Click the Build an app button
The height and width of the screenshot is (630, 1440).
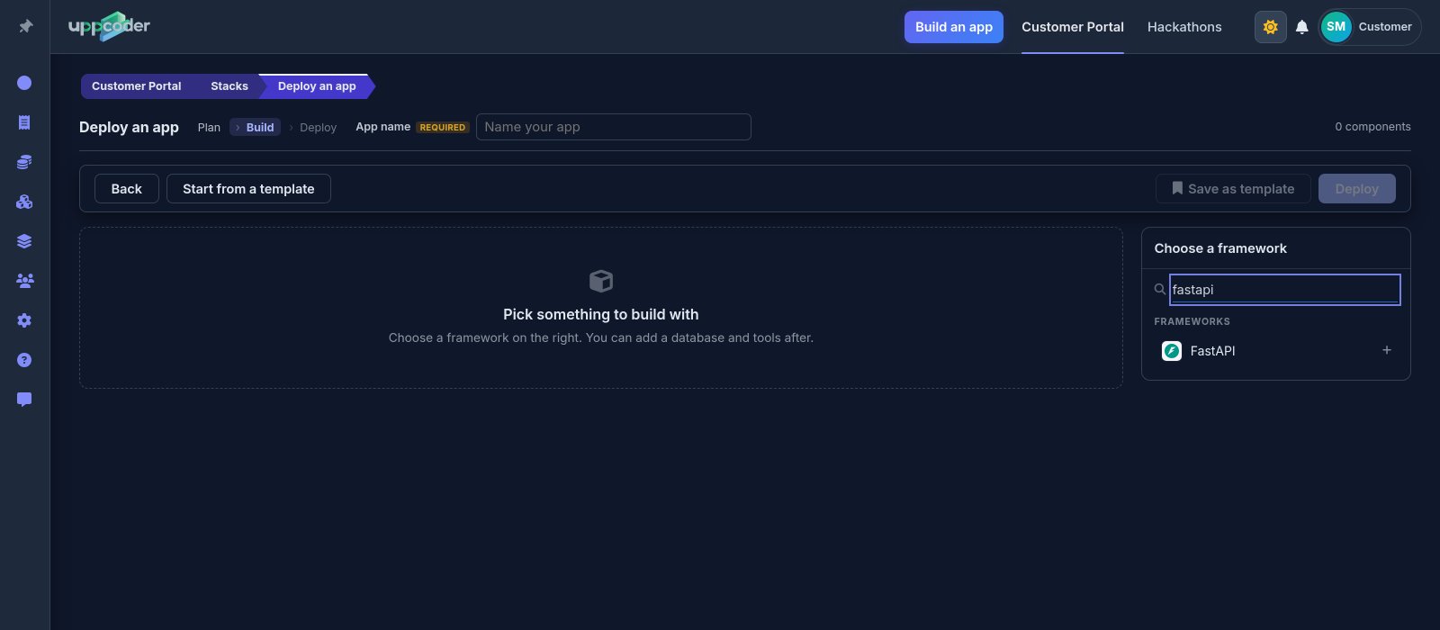[954, 27]
